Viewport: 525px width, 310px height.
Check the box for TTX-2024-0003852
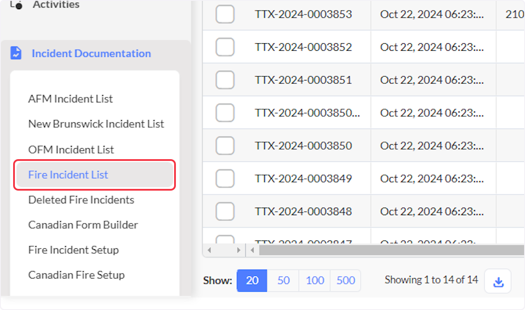(x=225, y=47)
